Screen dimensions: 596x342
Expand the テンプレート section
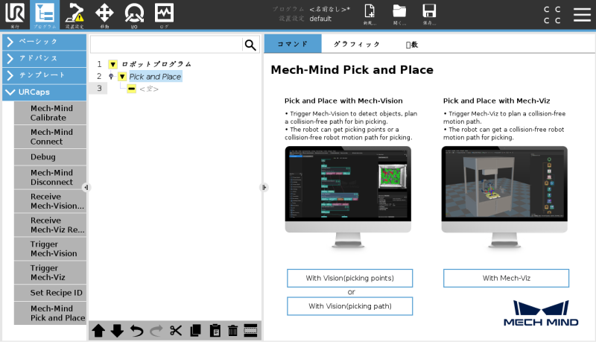point(45,75)
